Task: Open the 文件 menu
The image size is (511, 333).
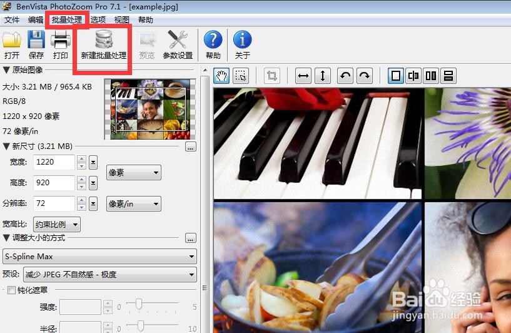Action: pos(12,20)
